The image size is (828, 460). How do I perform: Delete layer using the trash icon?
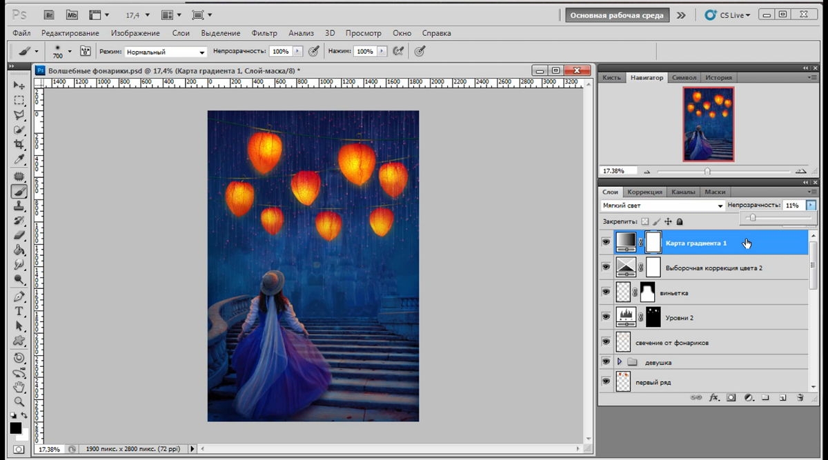[x=800, y=398]
